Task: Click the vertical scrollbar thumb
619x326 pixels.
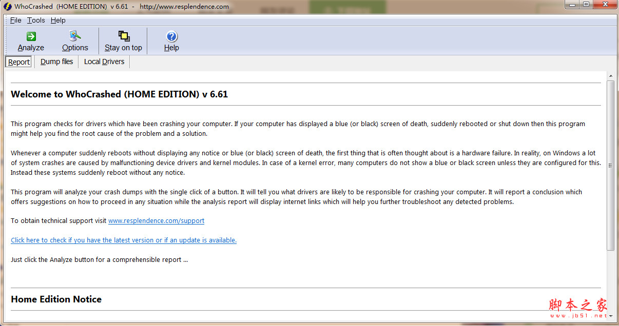Action: click(x=610, y=166)
